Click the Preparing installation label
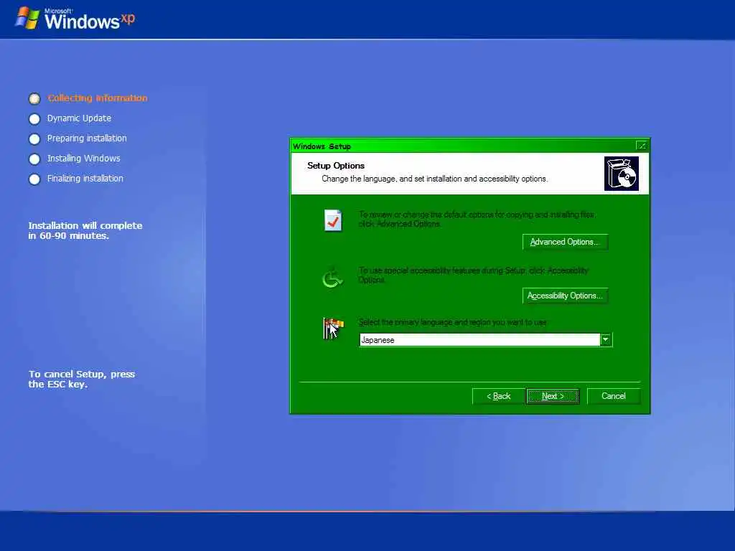Screen dimensions: 735x551 click(x=87, y=138)
